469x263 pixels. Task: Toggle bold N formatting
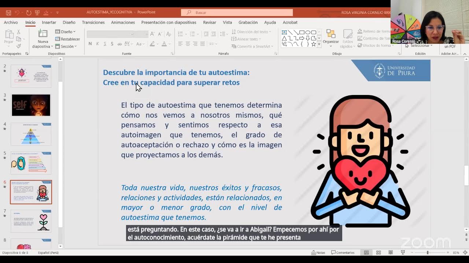(x=90, y=44)
